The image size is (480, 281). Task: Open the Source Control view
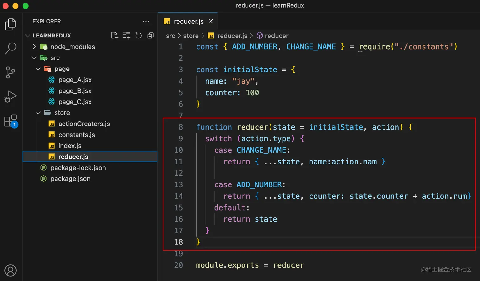pos(10,72)
